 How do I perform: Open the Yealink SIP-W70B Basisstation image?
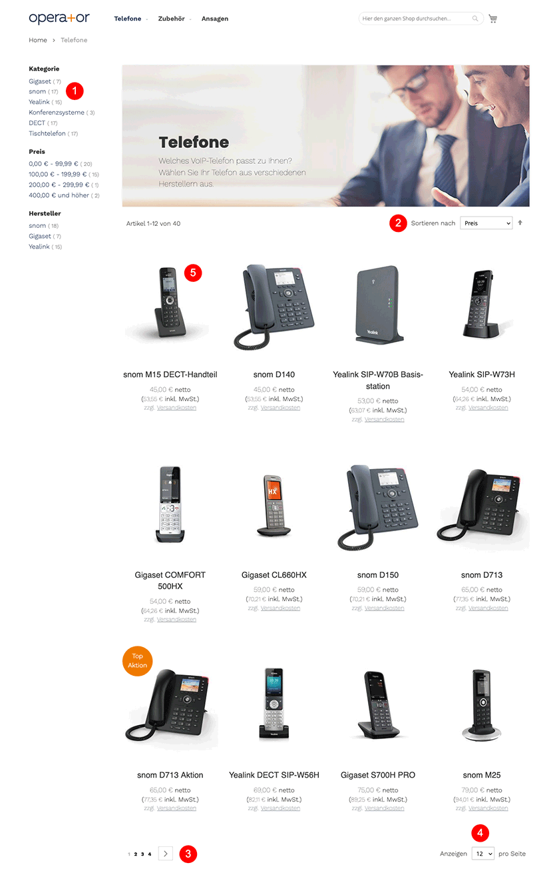378,305
